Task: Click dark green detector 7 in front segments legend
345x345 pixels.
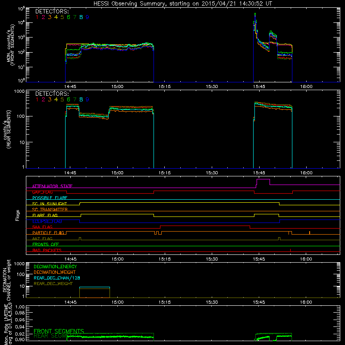Action: tap(75, 17)
